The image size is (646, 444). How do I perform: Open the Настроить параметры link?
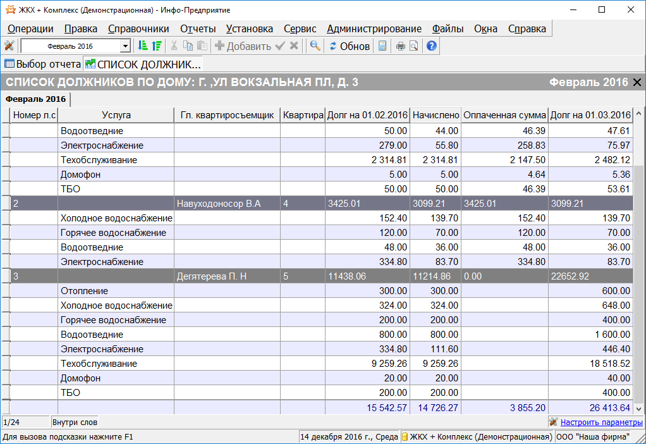tap(602, 422)
